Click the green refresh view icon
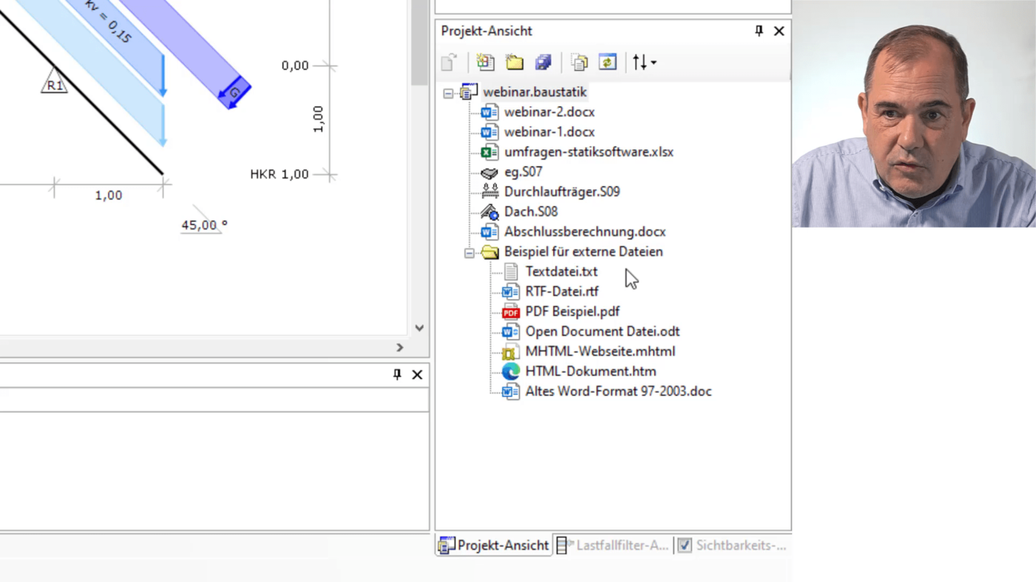 coord(608,62)
